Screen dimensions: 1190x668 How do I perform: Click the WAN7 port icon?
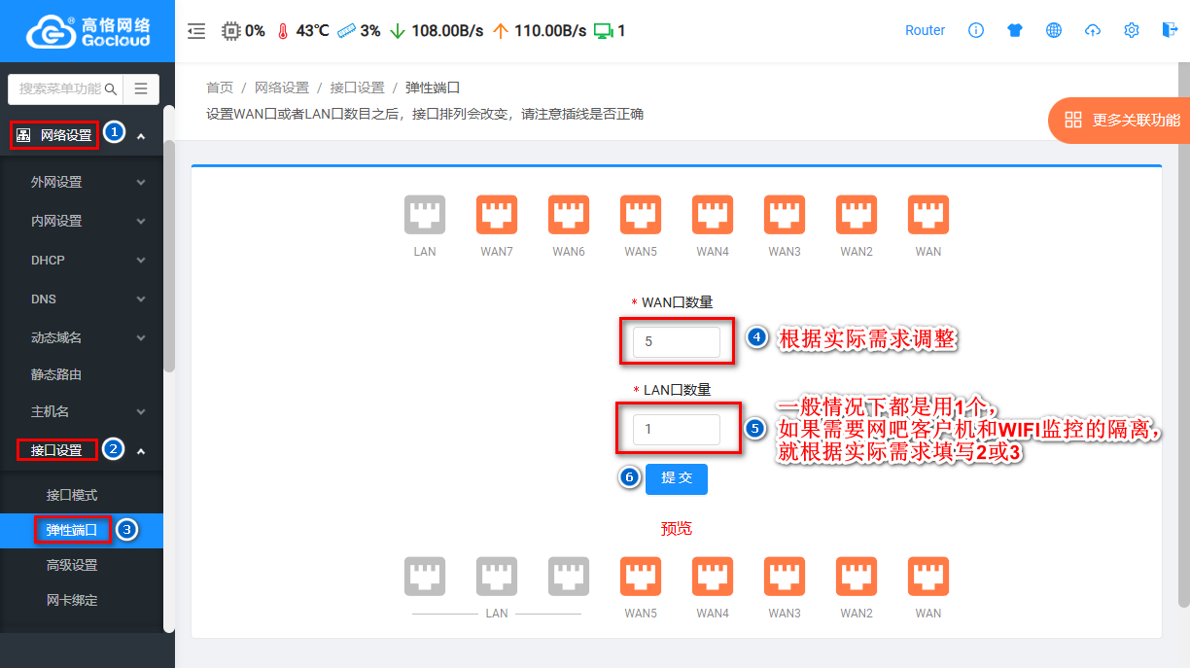pyautogui.click(x=497, y=216)
